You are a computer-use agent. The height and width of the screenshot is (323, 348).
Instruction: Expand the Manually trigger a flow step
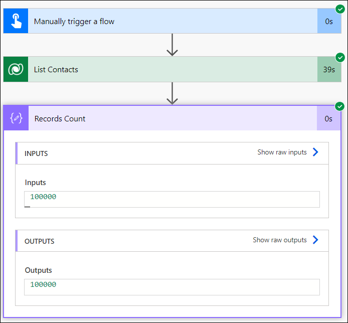point(172,21)
